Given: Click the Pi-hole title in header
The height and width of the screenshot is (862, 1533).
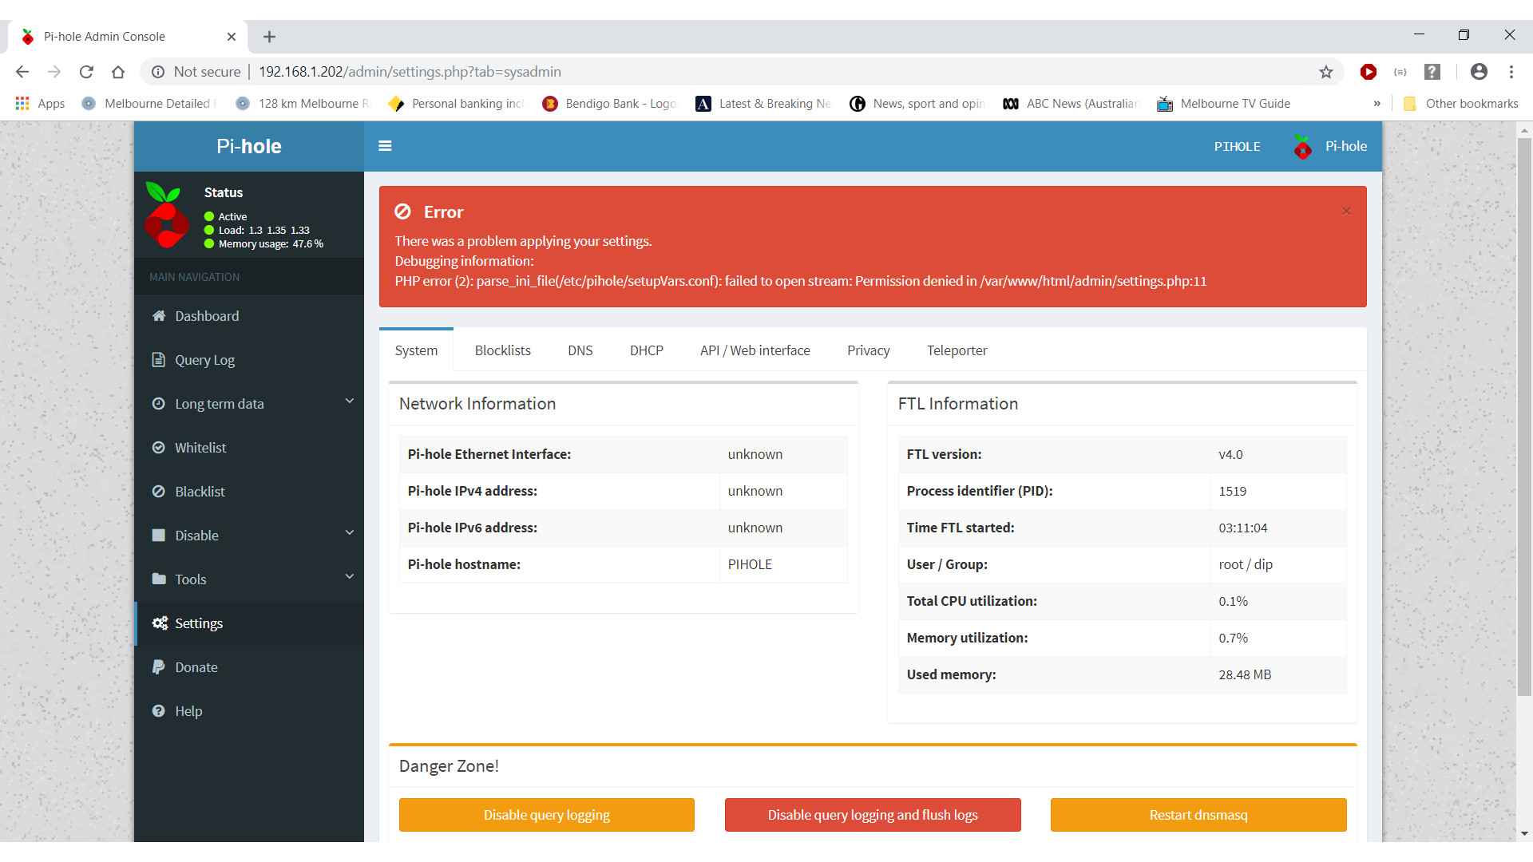Looking at the screenshot, I should (x=249, y=146).
